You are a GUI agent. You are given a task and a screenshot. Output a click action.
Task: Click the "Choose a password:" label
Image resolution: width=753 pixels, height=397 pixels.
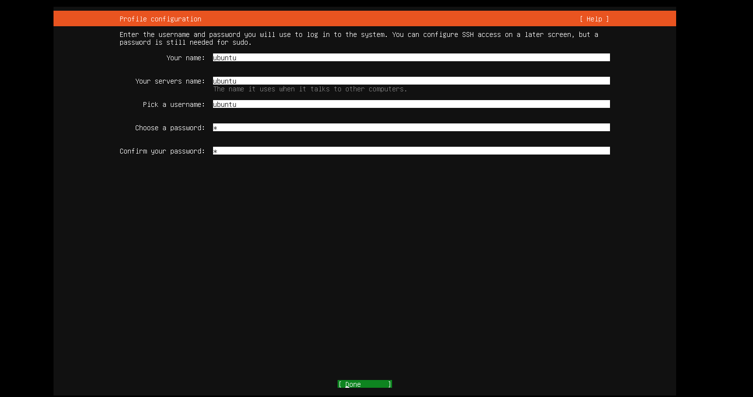[170, 128]
